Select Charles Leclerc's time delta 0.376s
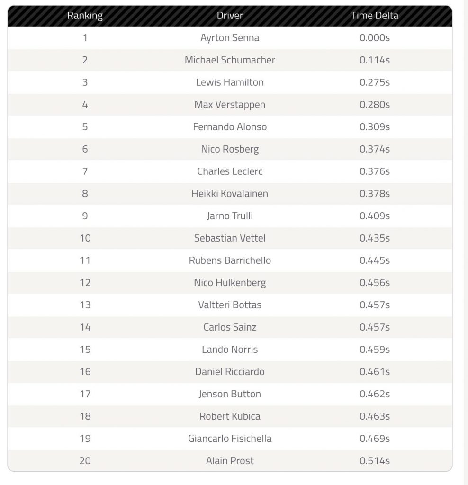Screen dimensions: 468x485 tap(375, 171)
